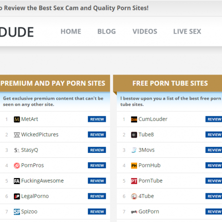Follow the GotPorn link
222x222 pixels.
(x=149, y=212)
